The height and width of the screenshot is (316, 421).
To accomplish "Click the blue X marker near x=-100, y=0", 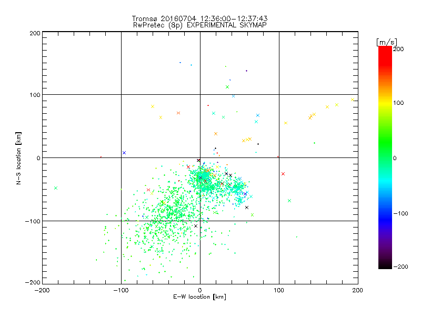I will pyautogui.click(x=124, y=153).
